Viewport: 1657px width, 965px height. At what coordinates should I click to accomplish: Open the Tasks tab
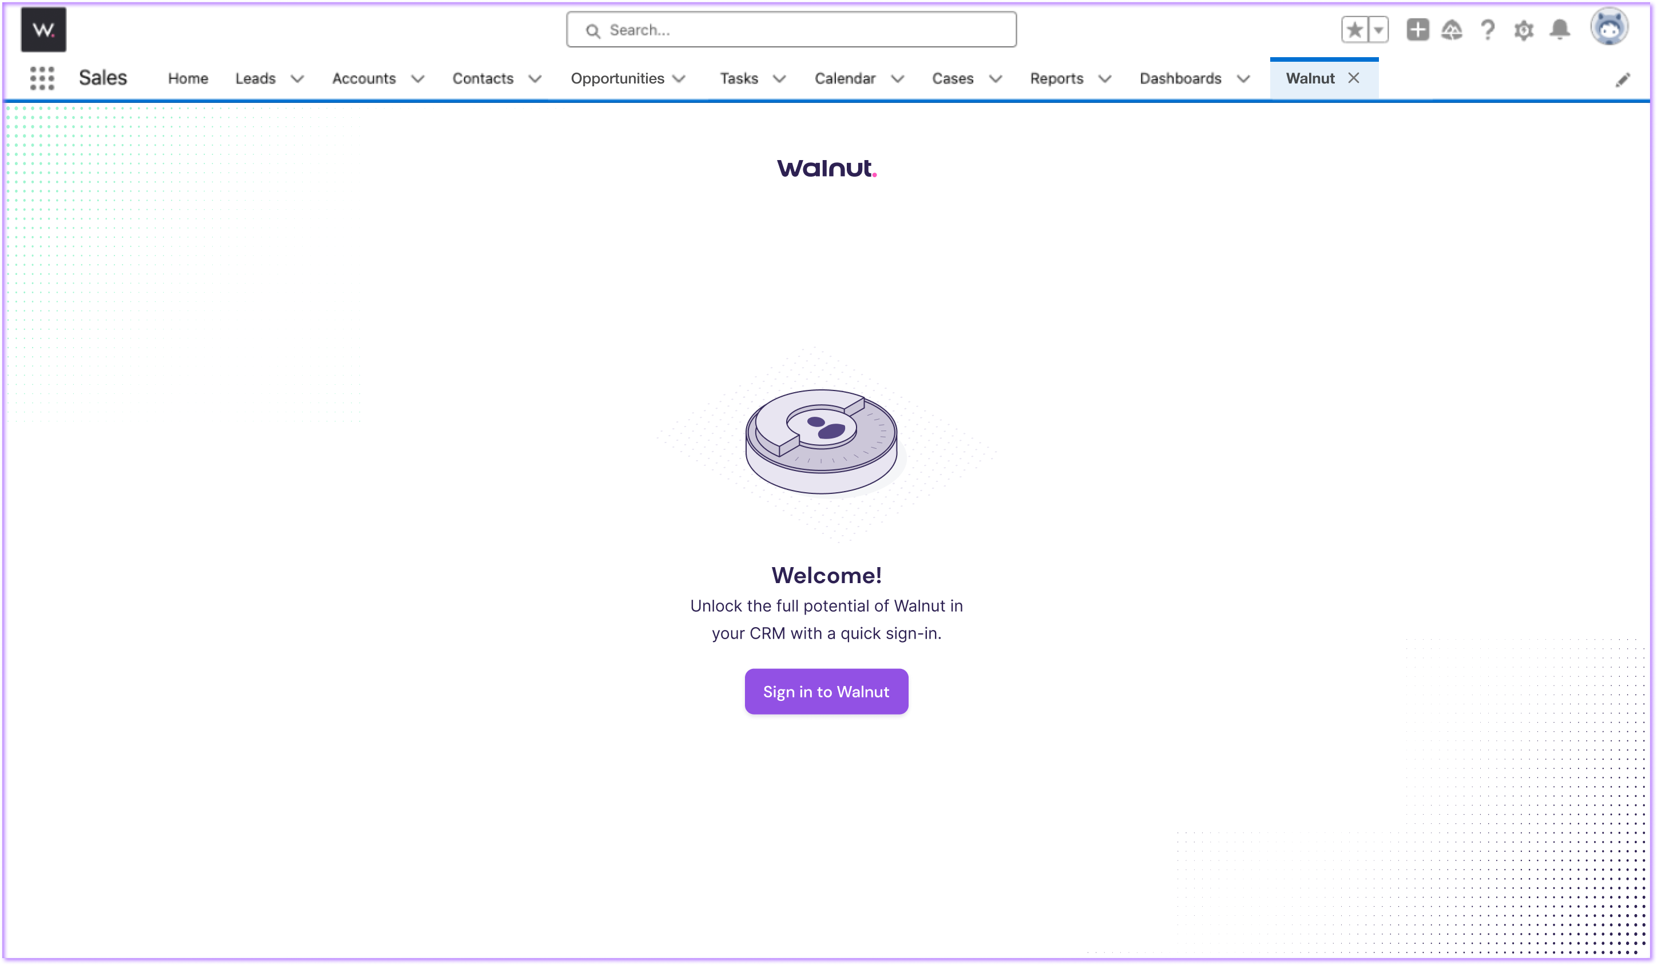click(x=739, y=78)
